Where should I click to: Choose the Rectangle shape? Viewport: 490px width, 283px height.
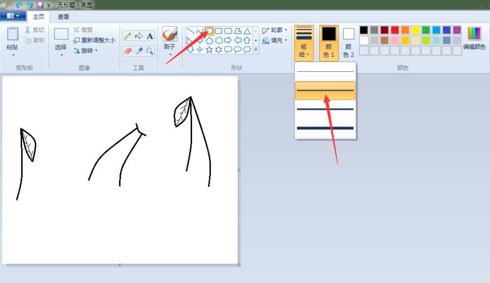tap(219, 31)
